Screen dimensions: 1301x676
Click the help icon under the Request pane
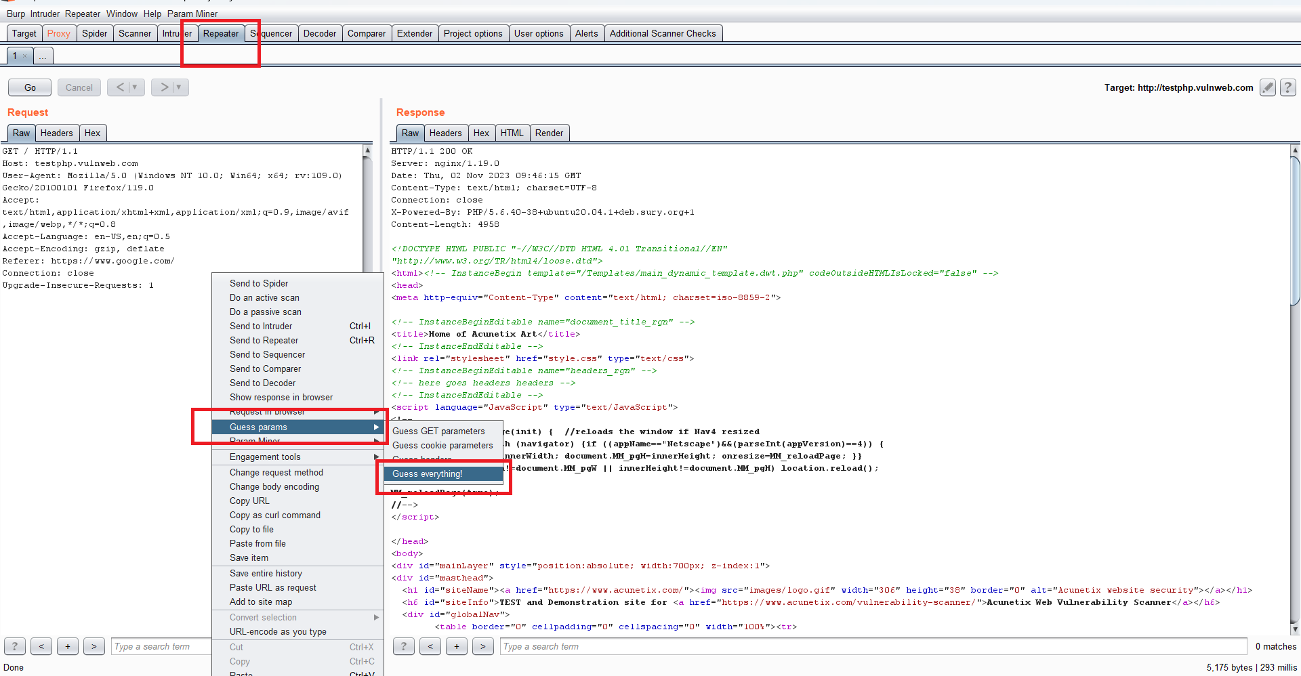15,646
